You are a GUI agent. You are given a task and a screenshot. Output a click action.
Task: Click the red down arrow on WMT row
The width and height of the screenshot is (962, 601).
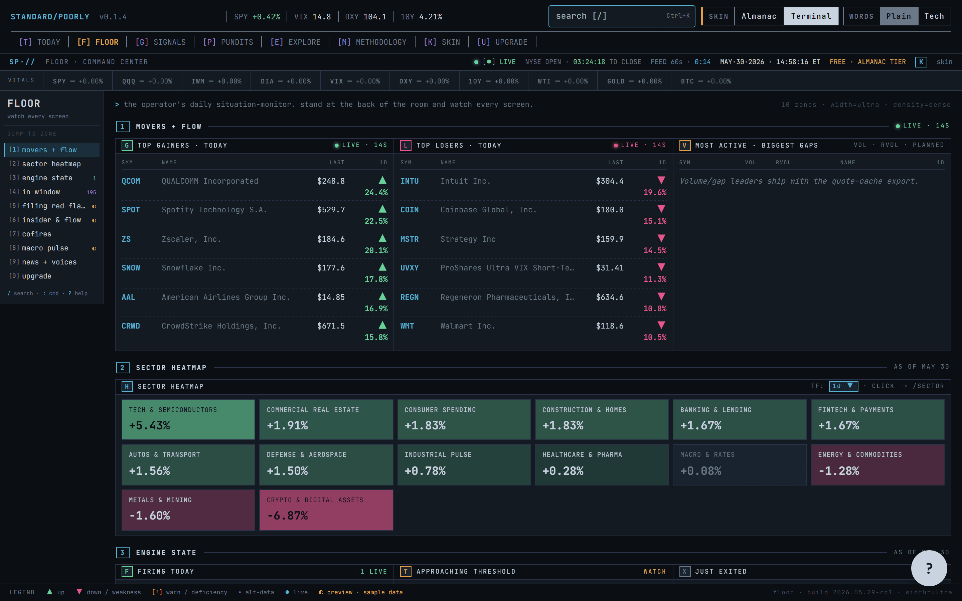click(x=661, y=325)
